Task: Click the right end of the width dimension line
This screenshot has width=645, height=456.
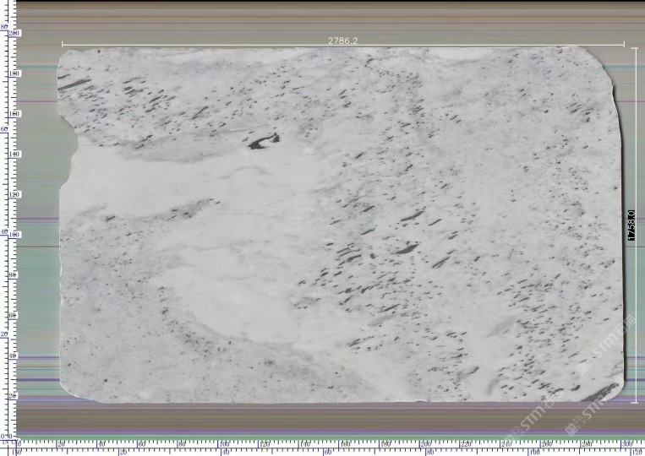Action: click(x=625, y=45)
